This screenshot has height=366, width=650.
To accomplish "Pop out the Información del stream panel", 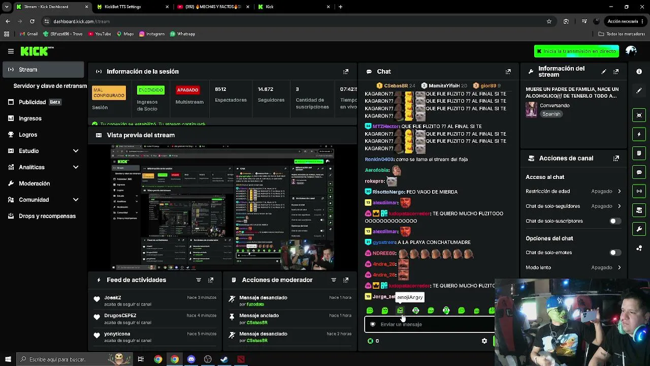I will (x=616, y=72).
